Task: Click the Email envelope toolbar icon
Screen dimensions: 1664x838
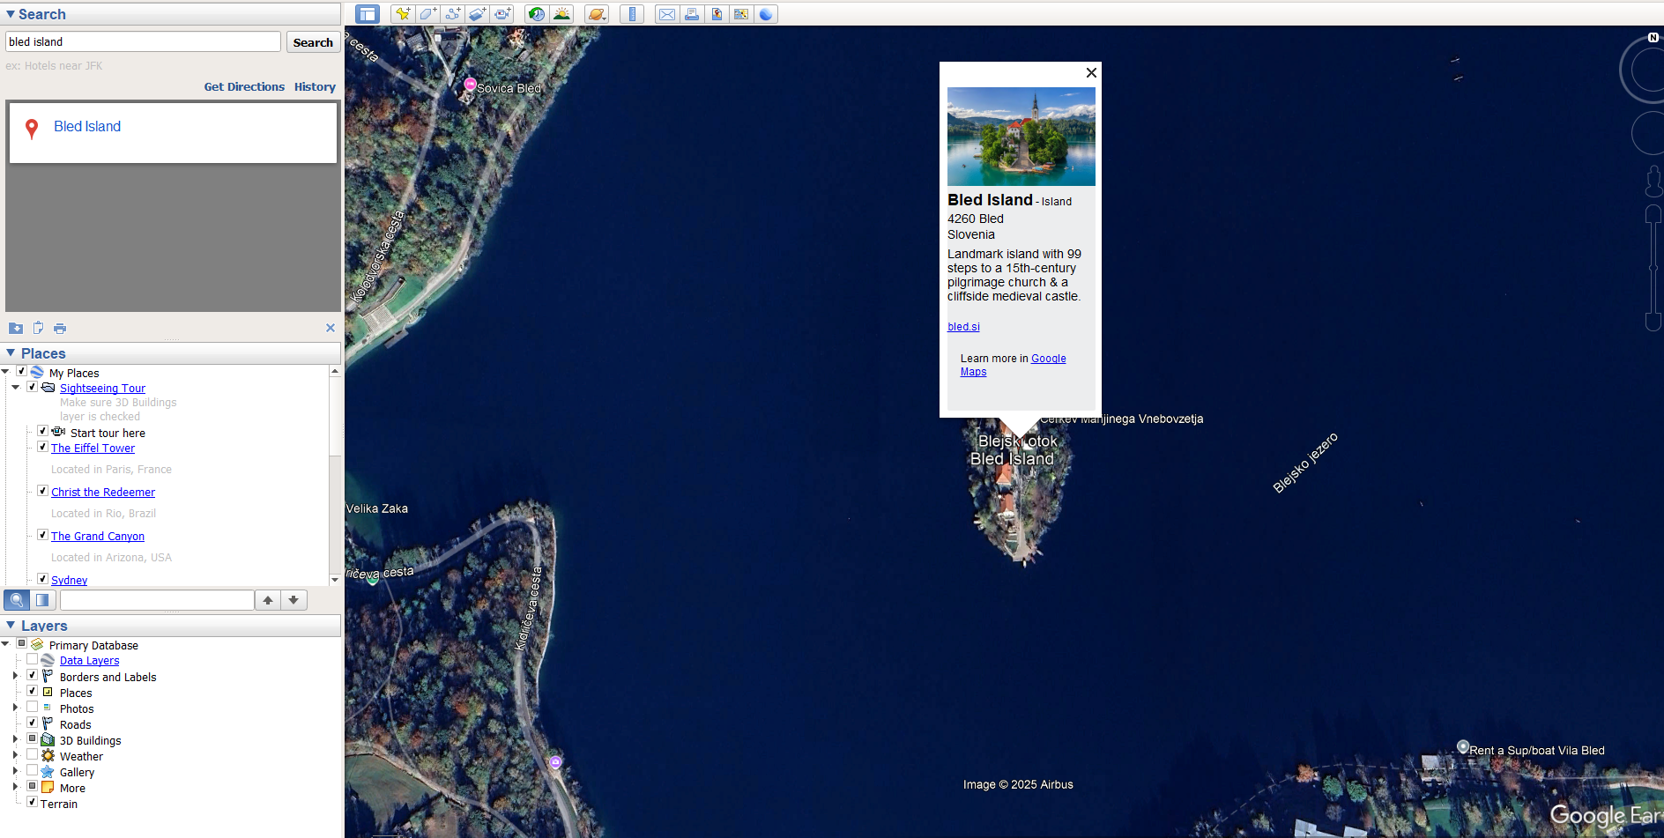Action: pos(667,14)
